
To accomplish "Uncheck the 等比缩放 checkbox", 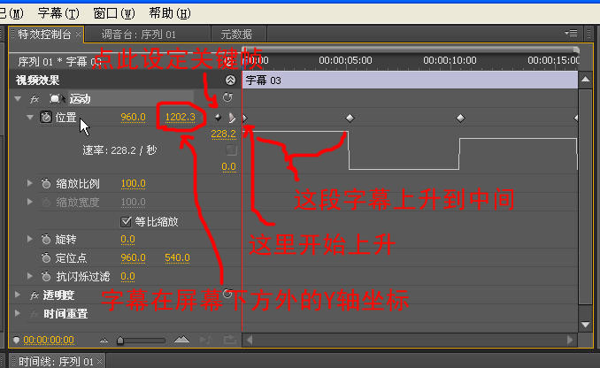I will click(x=125, y=221).
